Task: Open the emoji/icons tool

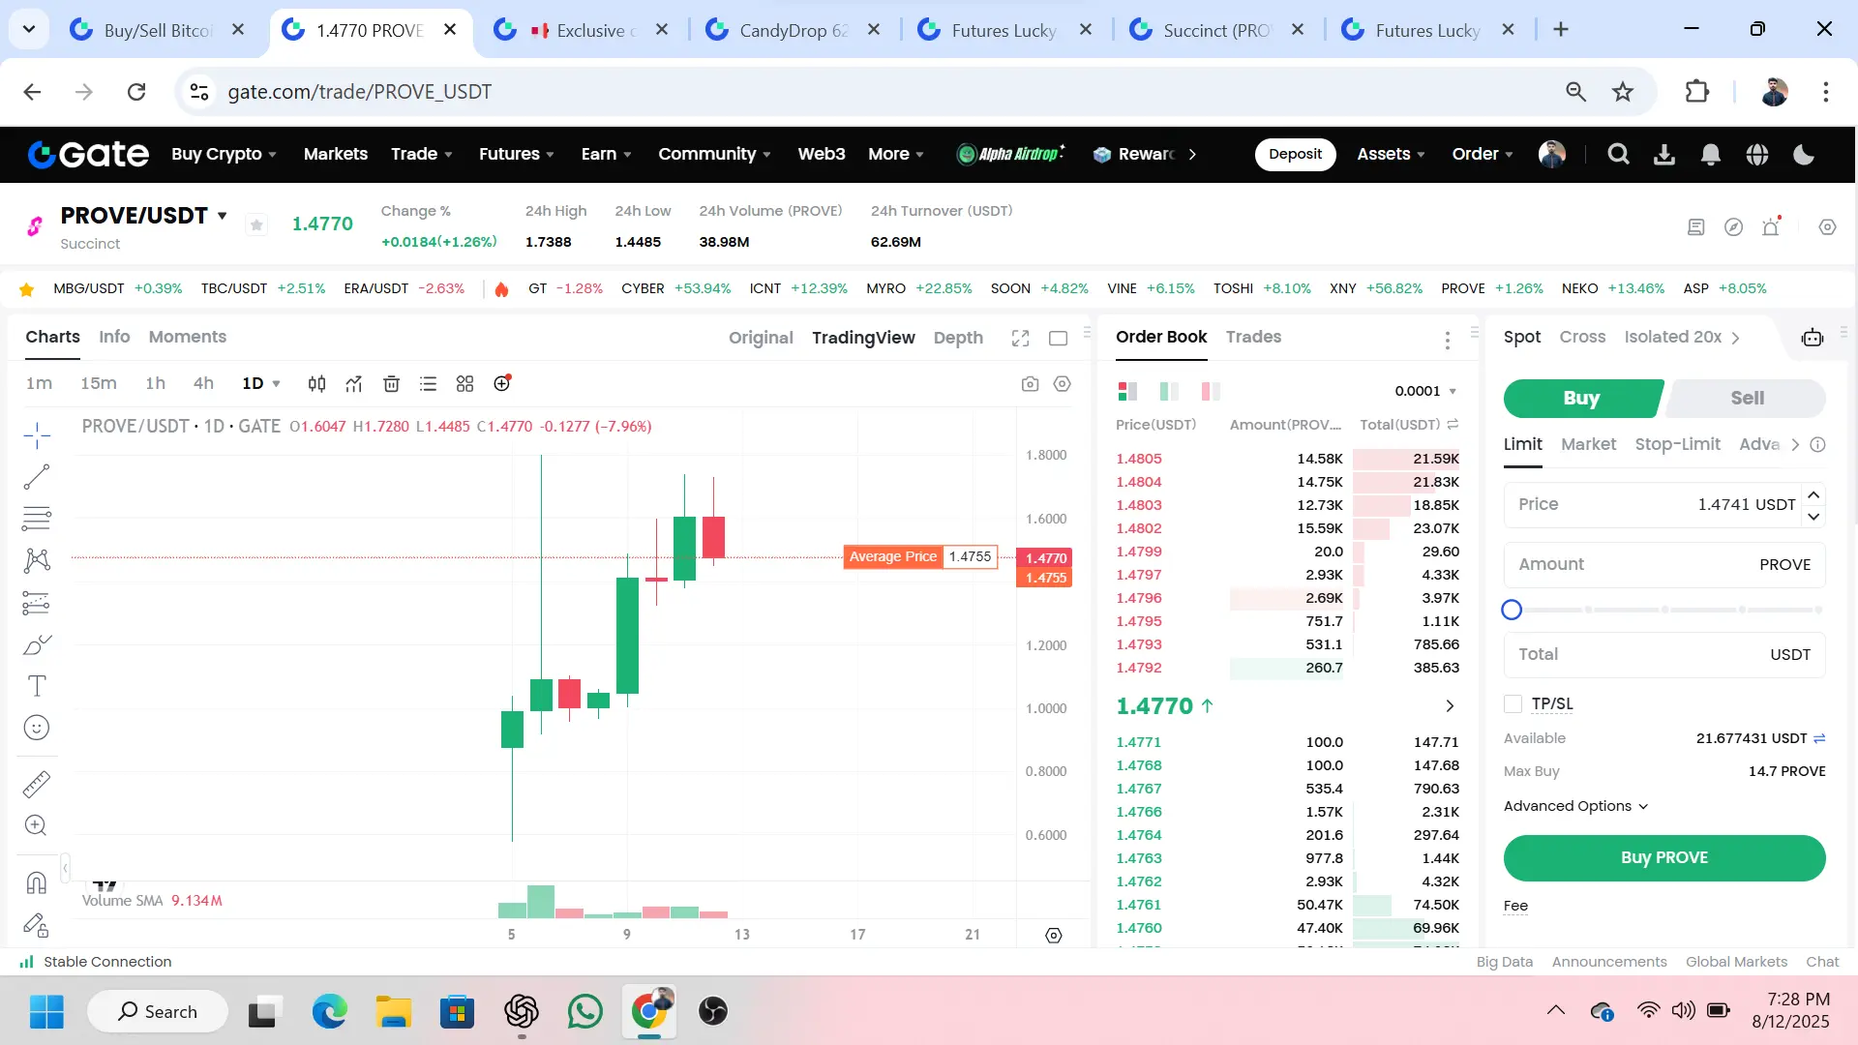Action: 37,728
